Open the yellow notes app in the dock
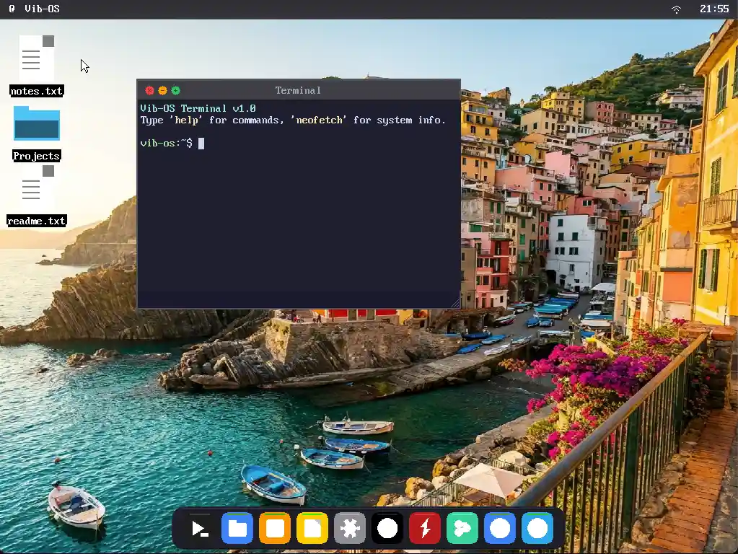 pyautogui.click(x=312, y=528)
